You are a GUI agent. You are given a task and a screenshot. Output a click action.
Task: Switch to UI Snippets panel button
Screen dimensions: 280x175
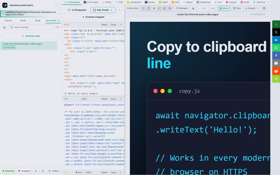pos(76,10)
